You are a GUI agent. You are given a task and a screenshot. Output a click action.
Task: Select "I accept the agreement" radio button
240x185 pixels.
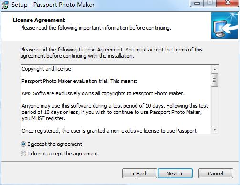tap(23, 144)
